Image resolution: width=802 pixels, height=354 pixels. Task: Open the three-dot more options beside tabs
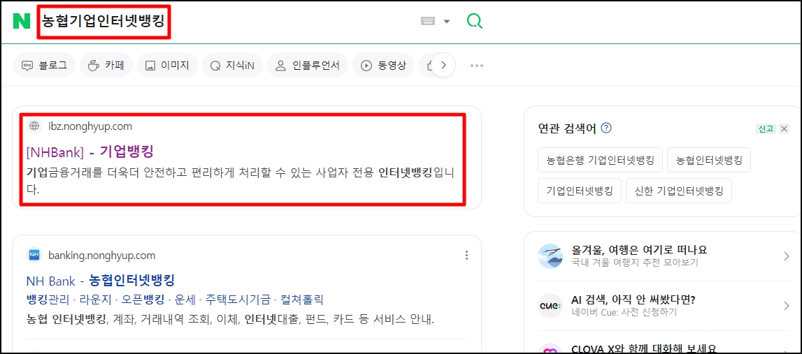point(477,66)
